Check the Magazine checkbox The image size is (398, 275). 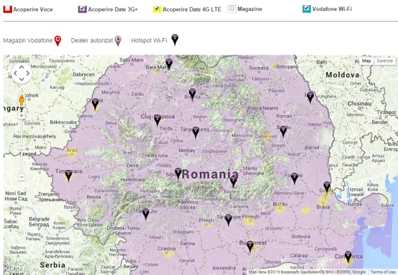point(232,9)
